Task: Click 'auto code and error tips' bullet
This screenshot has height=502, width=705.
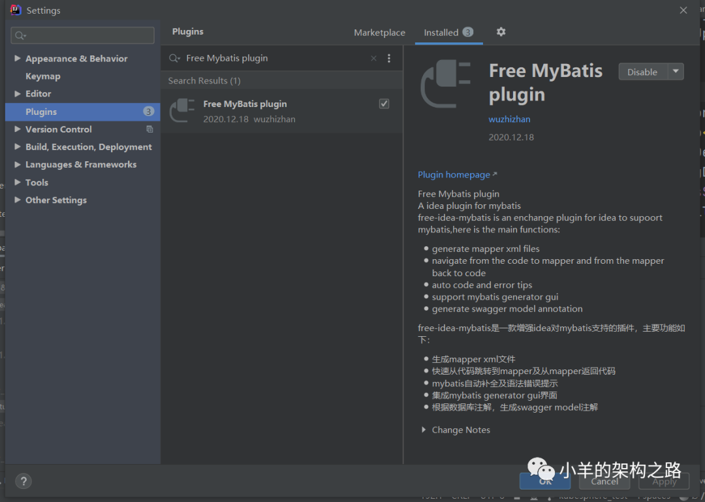Action: pos(482,285)
